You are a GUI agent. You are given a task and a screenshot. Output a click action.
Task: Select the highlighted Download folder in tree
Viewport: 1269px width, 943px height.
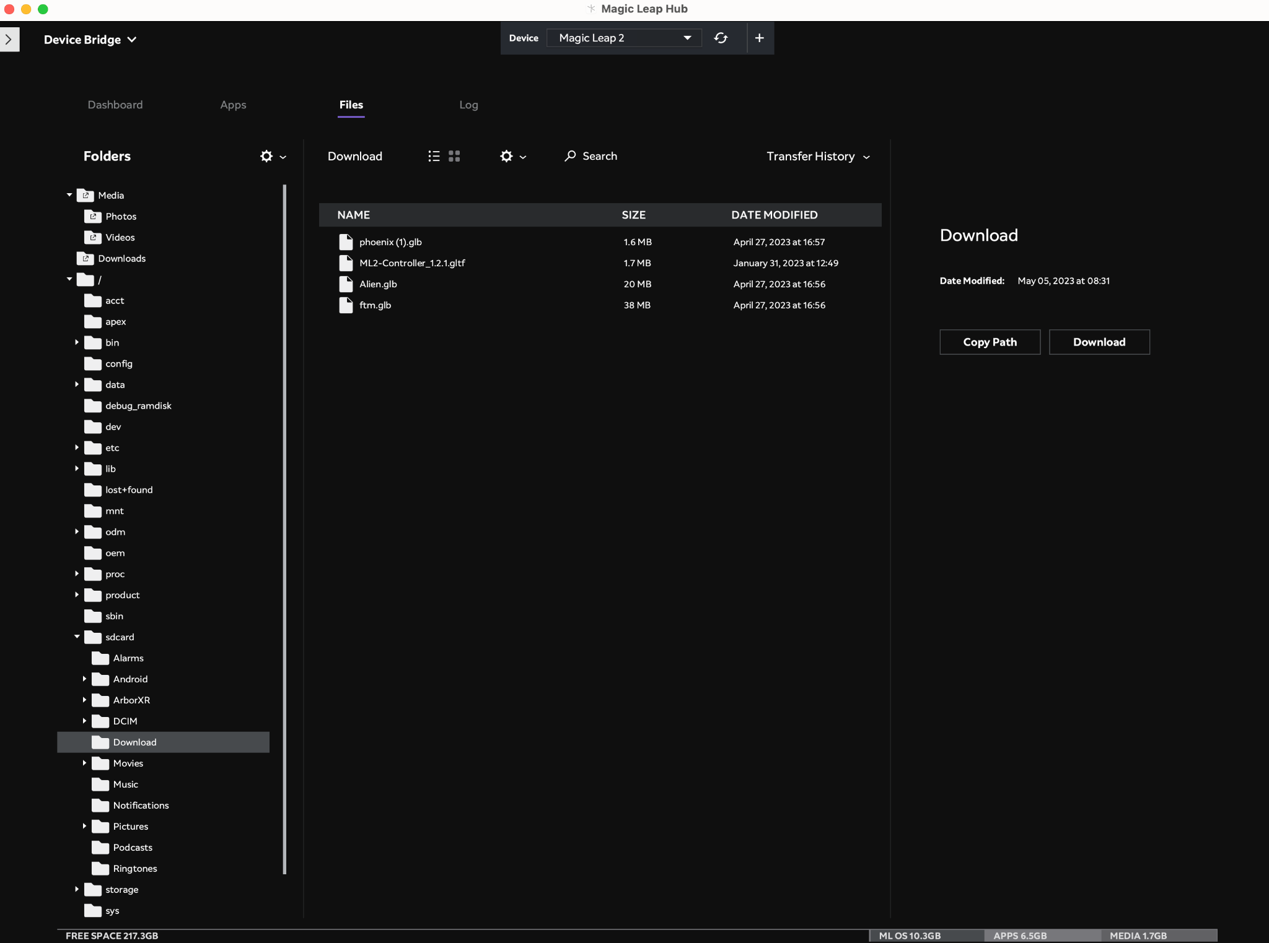point(164,742)
